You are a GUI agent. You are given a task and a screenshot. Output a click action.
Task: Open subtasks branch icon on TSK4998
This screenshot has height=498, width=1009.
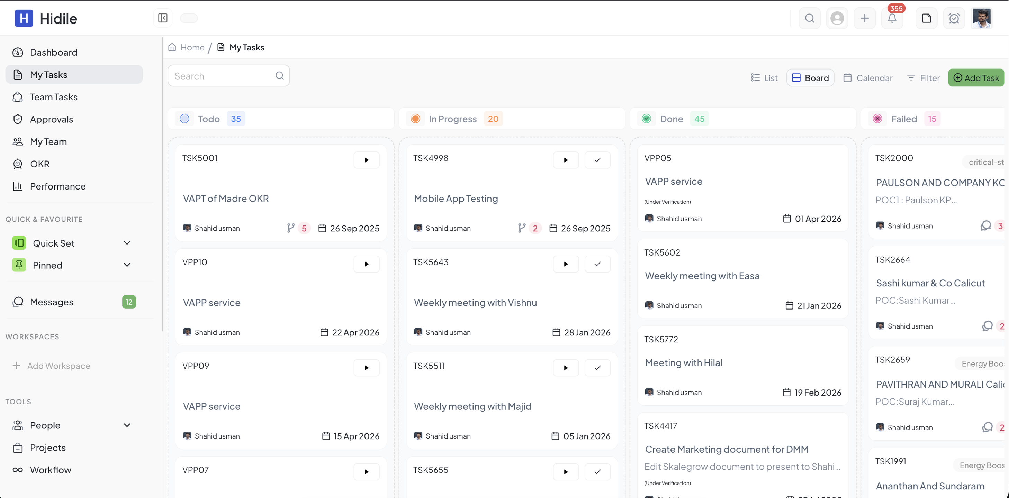[x=521, y=228]
